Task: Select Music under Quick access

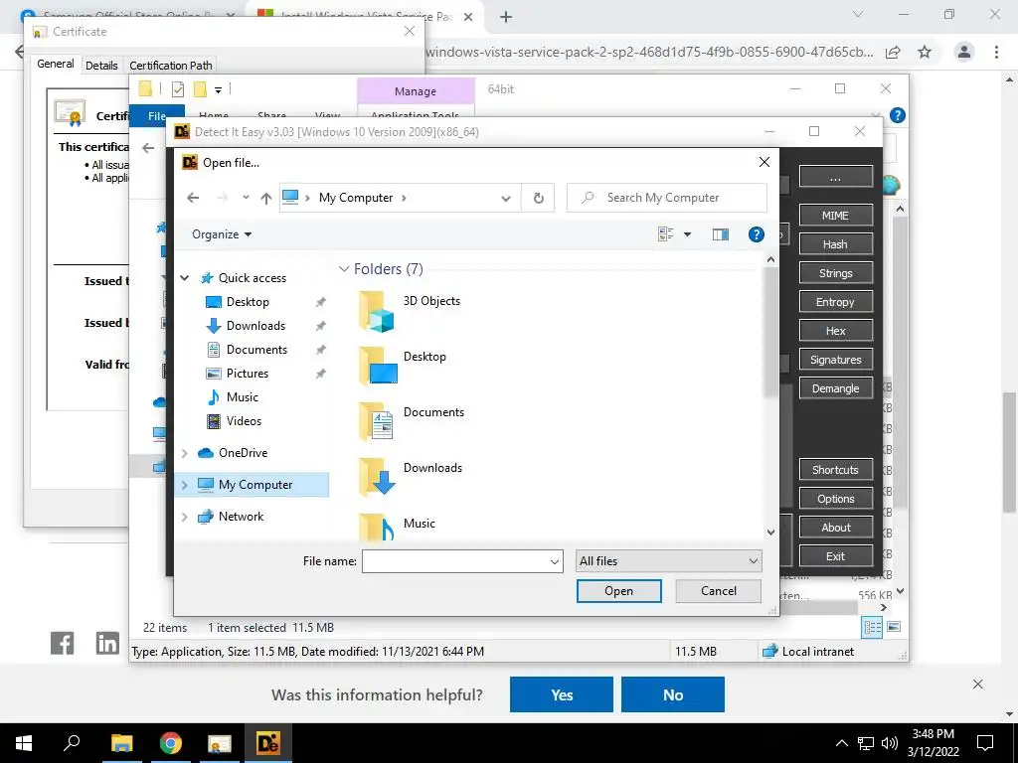Action: pyautogui.click(x=243, y=397)
